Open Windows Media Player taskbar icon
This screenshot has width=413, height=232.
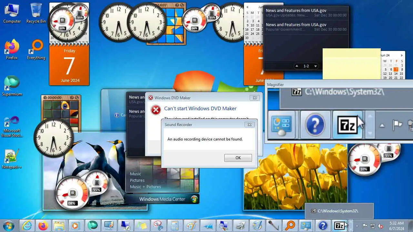point(76,226)
